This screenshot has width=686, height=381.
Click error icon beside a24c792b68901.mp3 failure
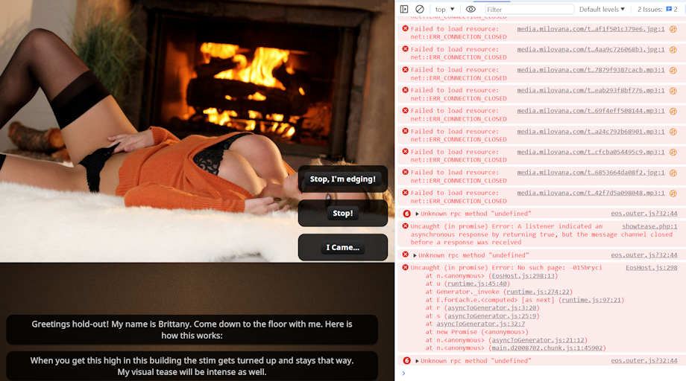click(405, 131)
